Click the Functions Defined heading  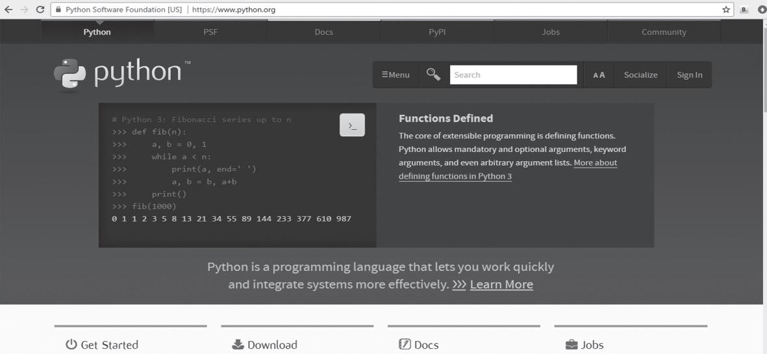click(x=446, y=118)
